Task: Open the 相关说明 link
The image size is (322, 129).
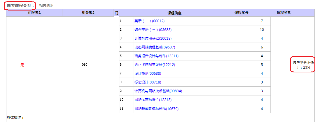Action: pos(46,6)
